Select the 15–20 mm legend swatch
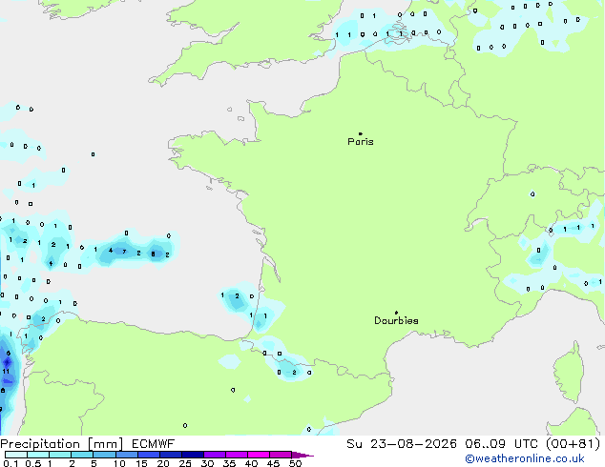Screen dimensions: 605x467 [148, 455]
